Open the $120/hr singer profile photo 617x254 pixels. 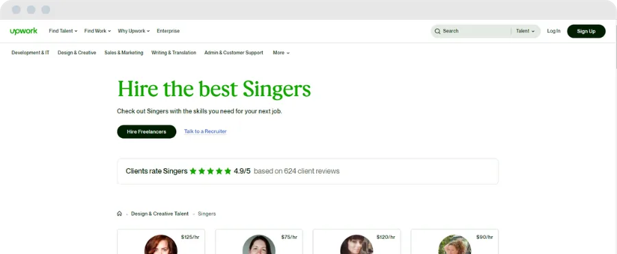[356, 244]
